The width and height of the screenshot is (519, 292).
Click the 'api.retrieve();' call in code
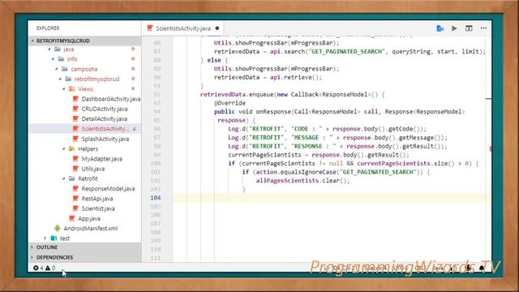tap(296, 77)
